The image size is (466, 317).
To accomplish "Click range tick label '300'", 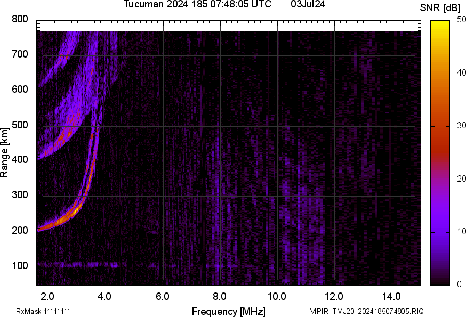I will pos(20,195).
